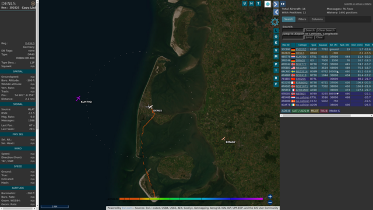
Task: Sort table by Hex ID column
Action: tap(286, 45)
